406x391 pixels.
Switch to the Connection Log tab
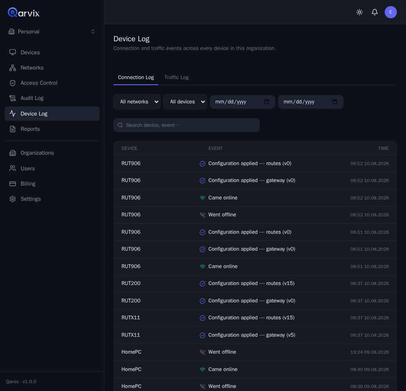coord(136,77)
